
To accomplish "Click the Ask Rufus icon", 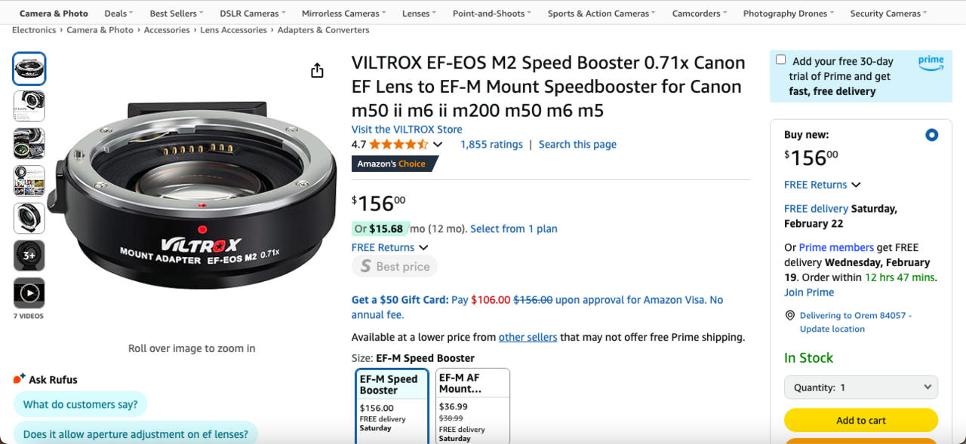I will click(20, 378).
